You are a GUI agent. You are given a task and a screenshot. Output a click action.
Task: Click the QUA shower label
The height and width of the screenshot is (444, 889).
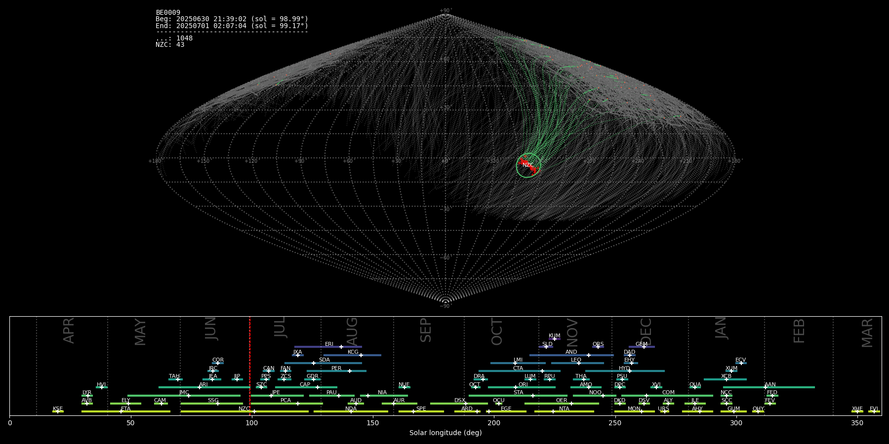(x=695, y=385)
